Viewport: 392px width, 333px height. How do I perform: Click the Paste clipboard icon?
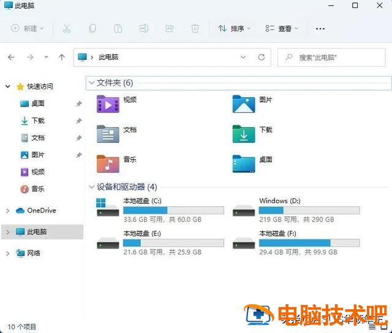[118, 29]
